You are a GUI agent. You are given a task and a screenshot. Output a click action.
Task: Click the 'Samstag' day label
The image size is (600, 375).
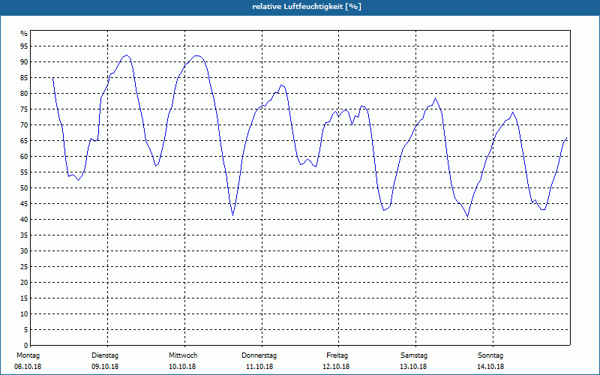(x=414, y=355)
